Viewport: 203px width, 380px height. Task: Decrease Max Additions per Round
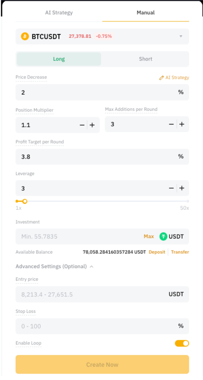[x=171, y=124]
